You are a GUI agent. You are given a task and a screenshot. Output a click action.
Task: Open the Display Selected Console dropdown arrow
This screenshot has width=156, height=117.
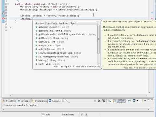pyautogui.click(x=137, y=101)
